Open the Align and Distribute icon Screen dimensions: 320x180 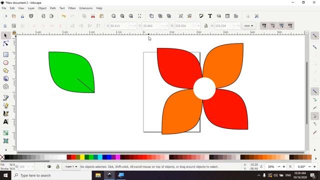tap(236, 16)
